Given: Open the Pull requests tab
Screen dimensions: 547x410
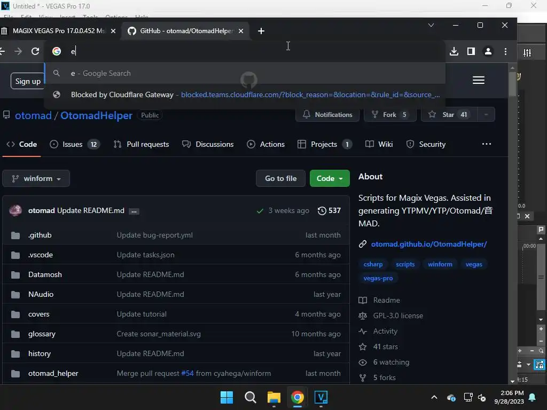Looking at the screenshot, I should 141,144.
